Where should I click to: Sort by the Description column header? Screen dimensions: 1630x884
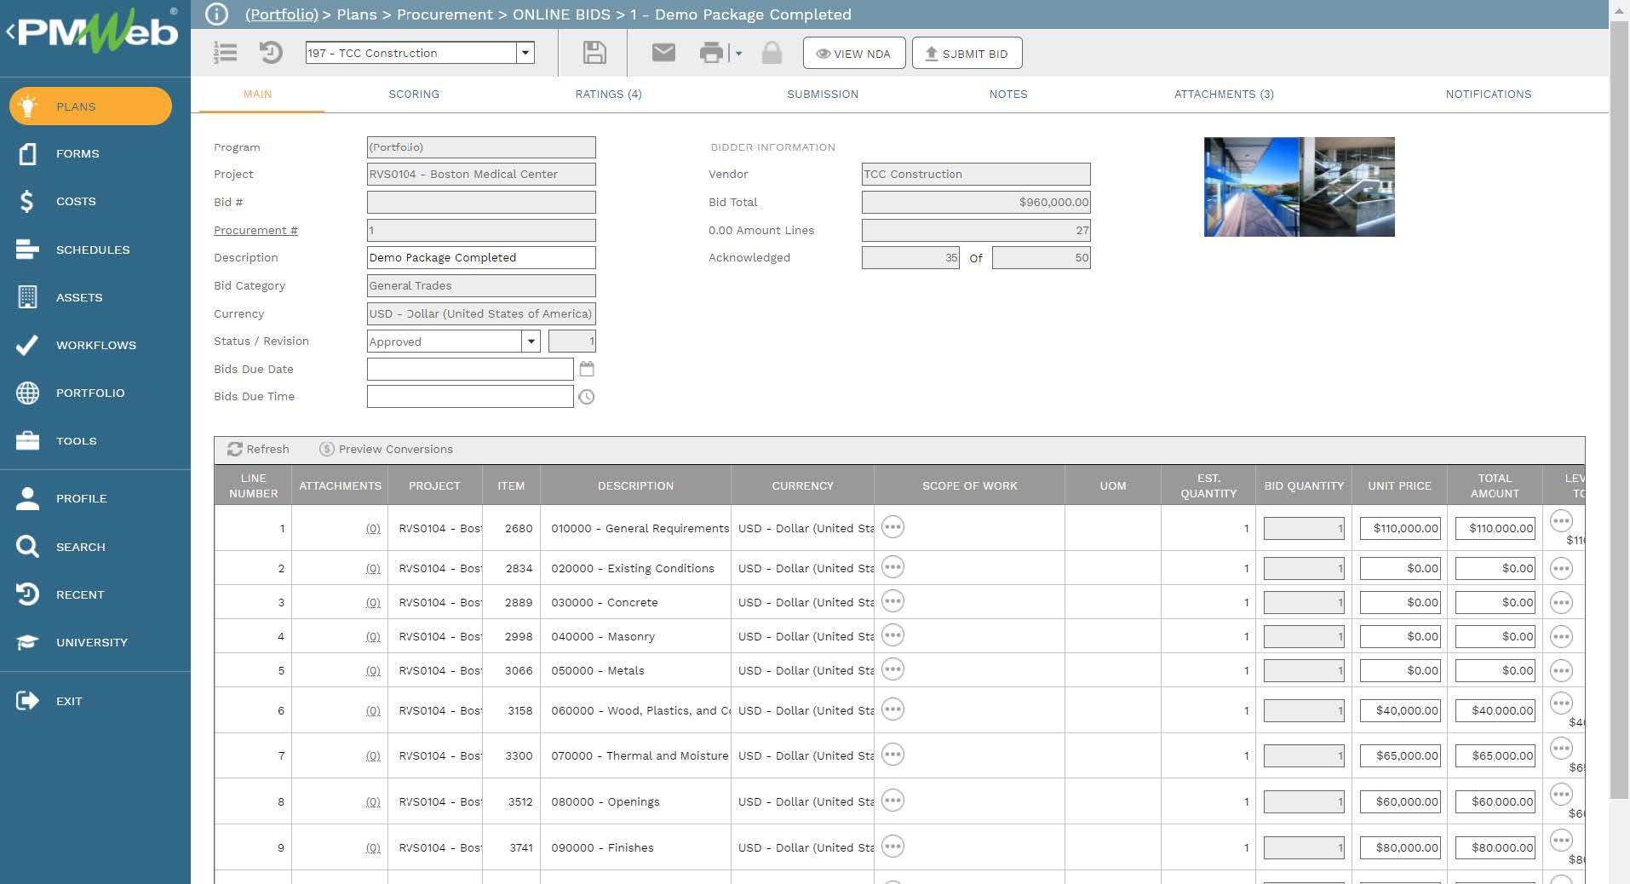pyautogui.click(x=635, y=485)
